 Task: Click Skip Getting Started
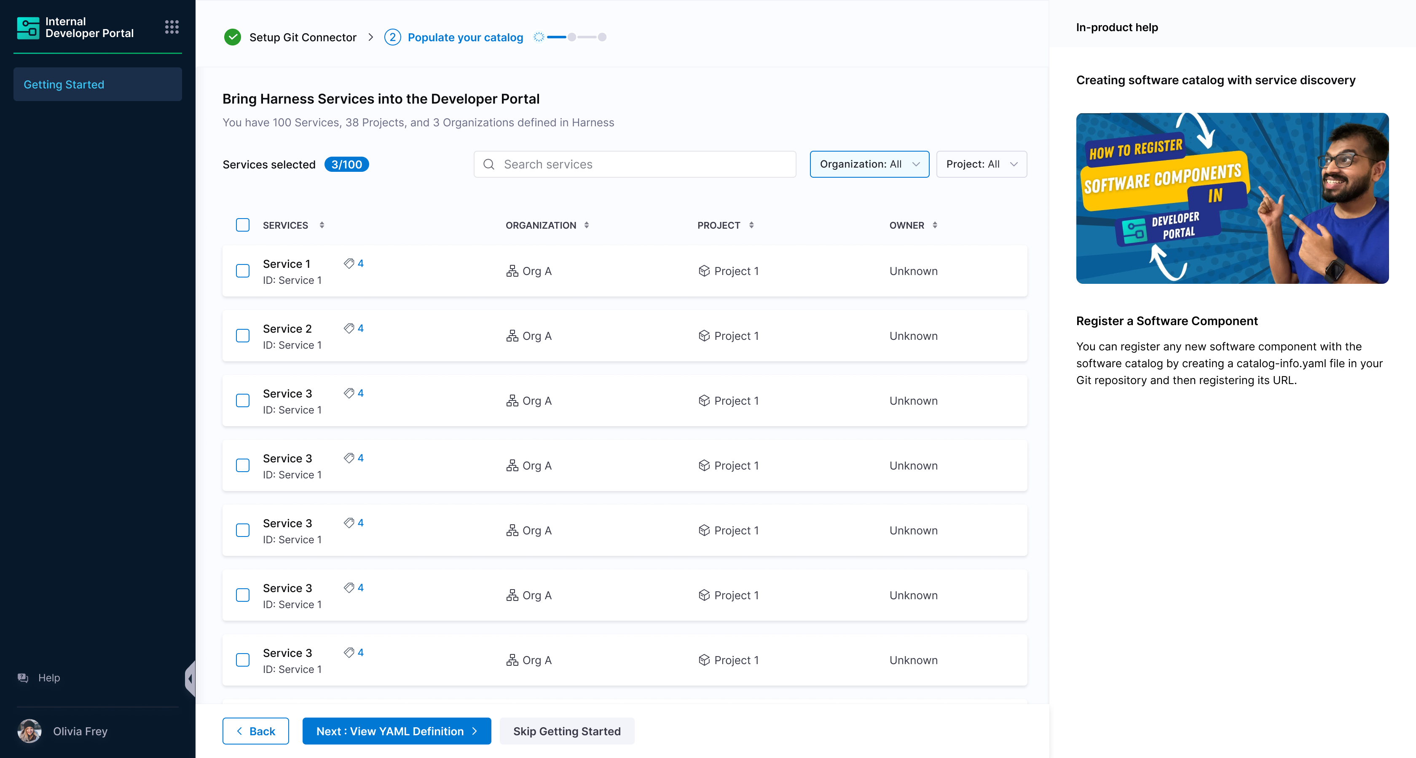tap(566, 731)
